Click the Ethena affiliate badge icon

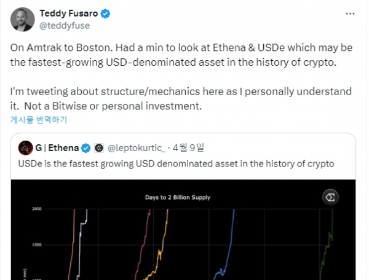99,148
